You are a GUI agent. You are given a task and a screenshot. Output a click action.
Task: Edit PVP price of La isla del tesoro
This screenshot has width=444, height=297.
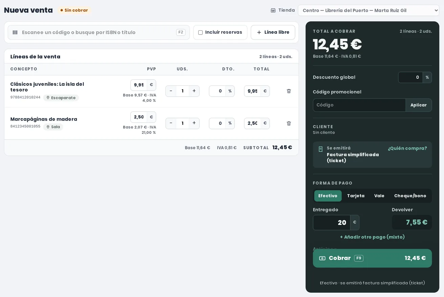[x=139, y=85]
